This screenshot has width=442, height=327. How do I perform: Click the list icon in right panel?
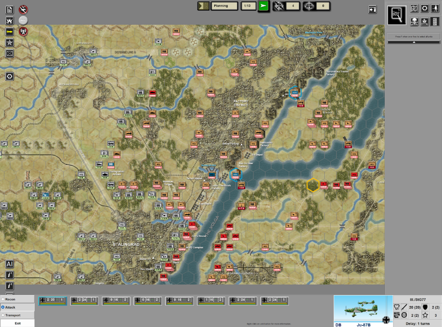(435, 22)
